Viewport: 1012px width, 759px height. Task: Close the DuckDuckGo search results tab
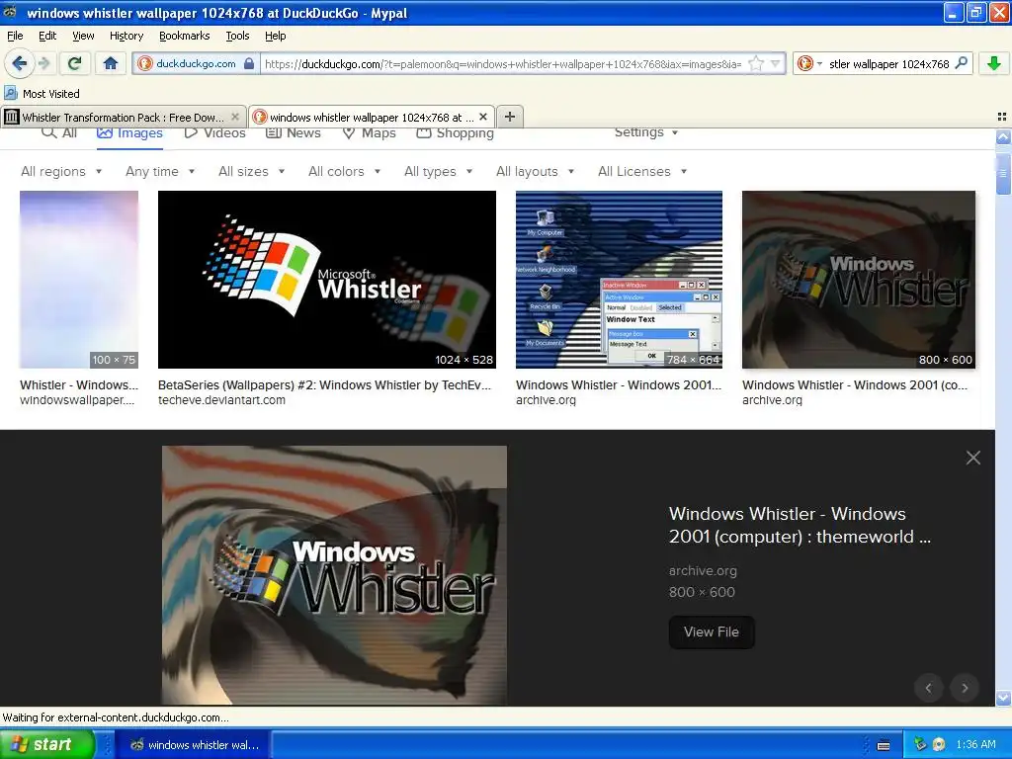tap(483, 117)
